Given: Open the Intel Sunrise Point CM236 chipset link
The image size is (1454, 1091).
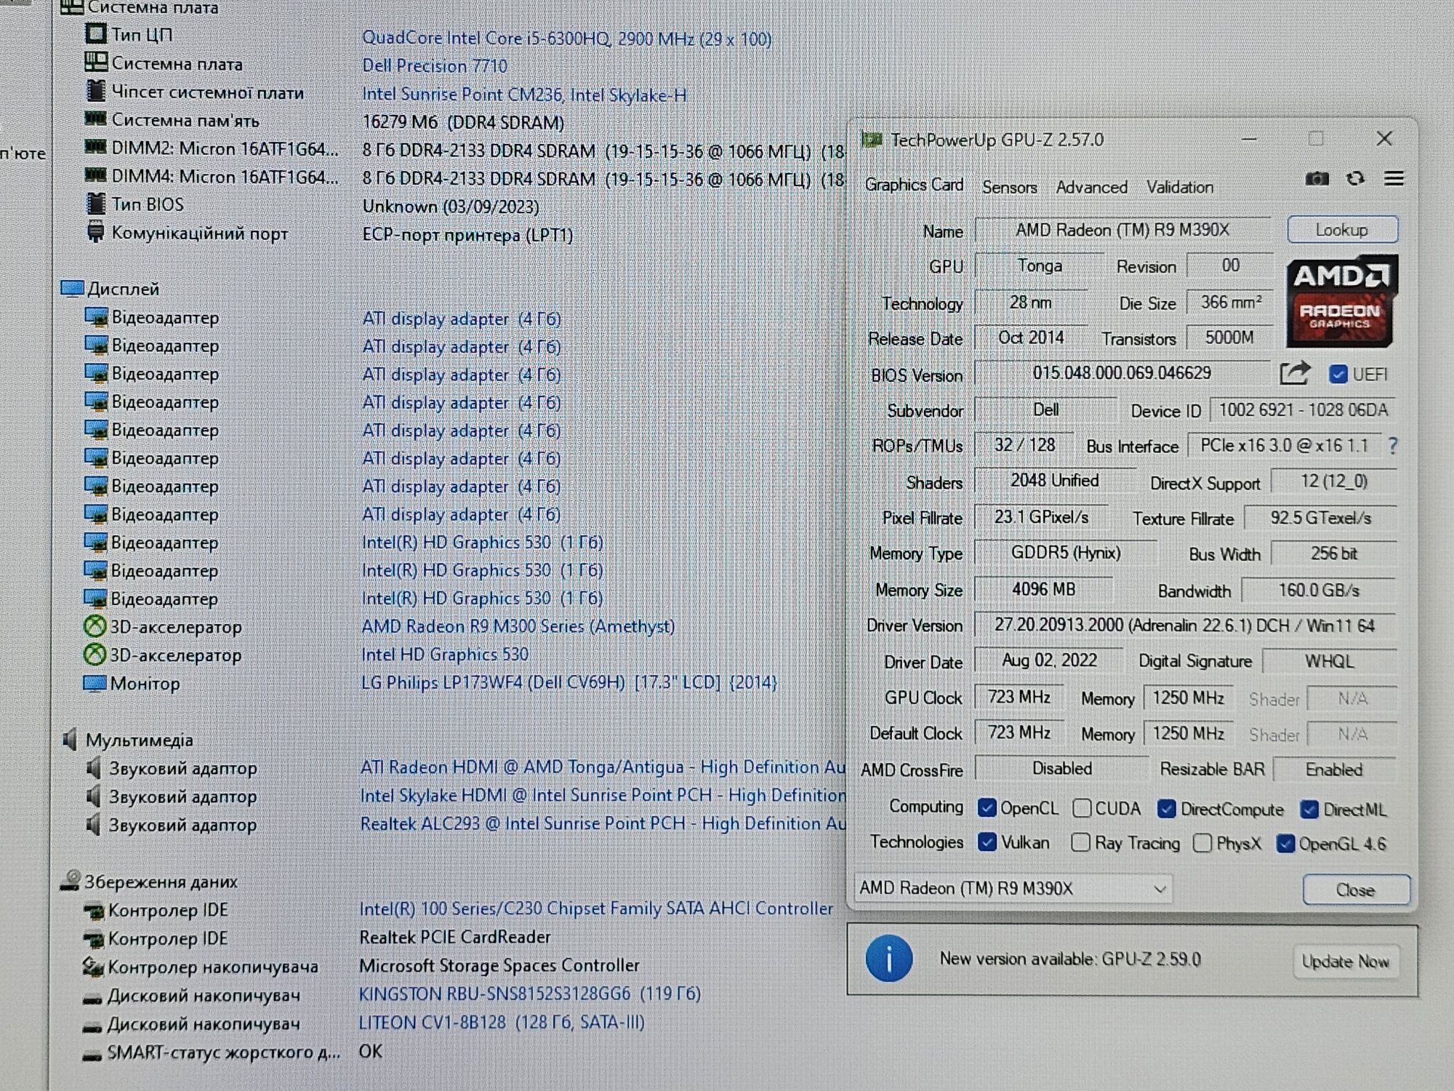Looking at the screenshot, I should (x=524, y=95).
